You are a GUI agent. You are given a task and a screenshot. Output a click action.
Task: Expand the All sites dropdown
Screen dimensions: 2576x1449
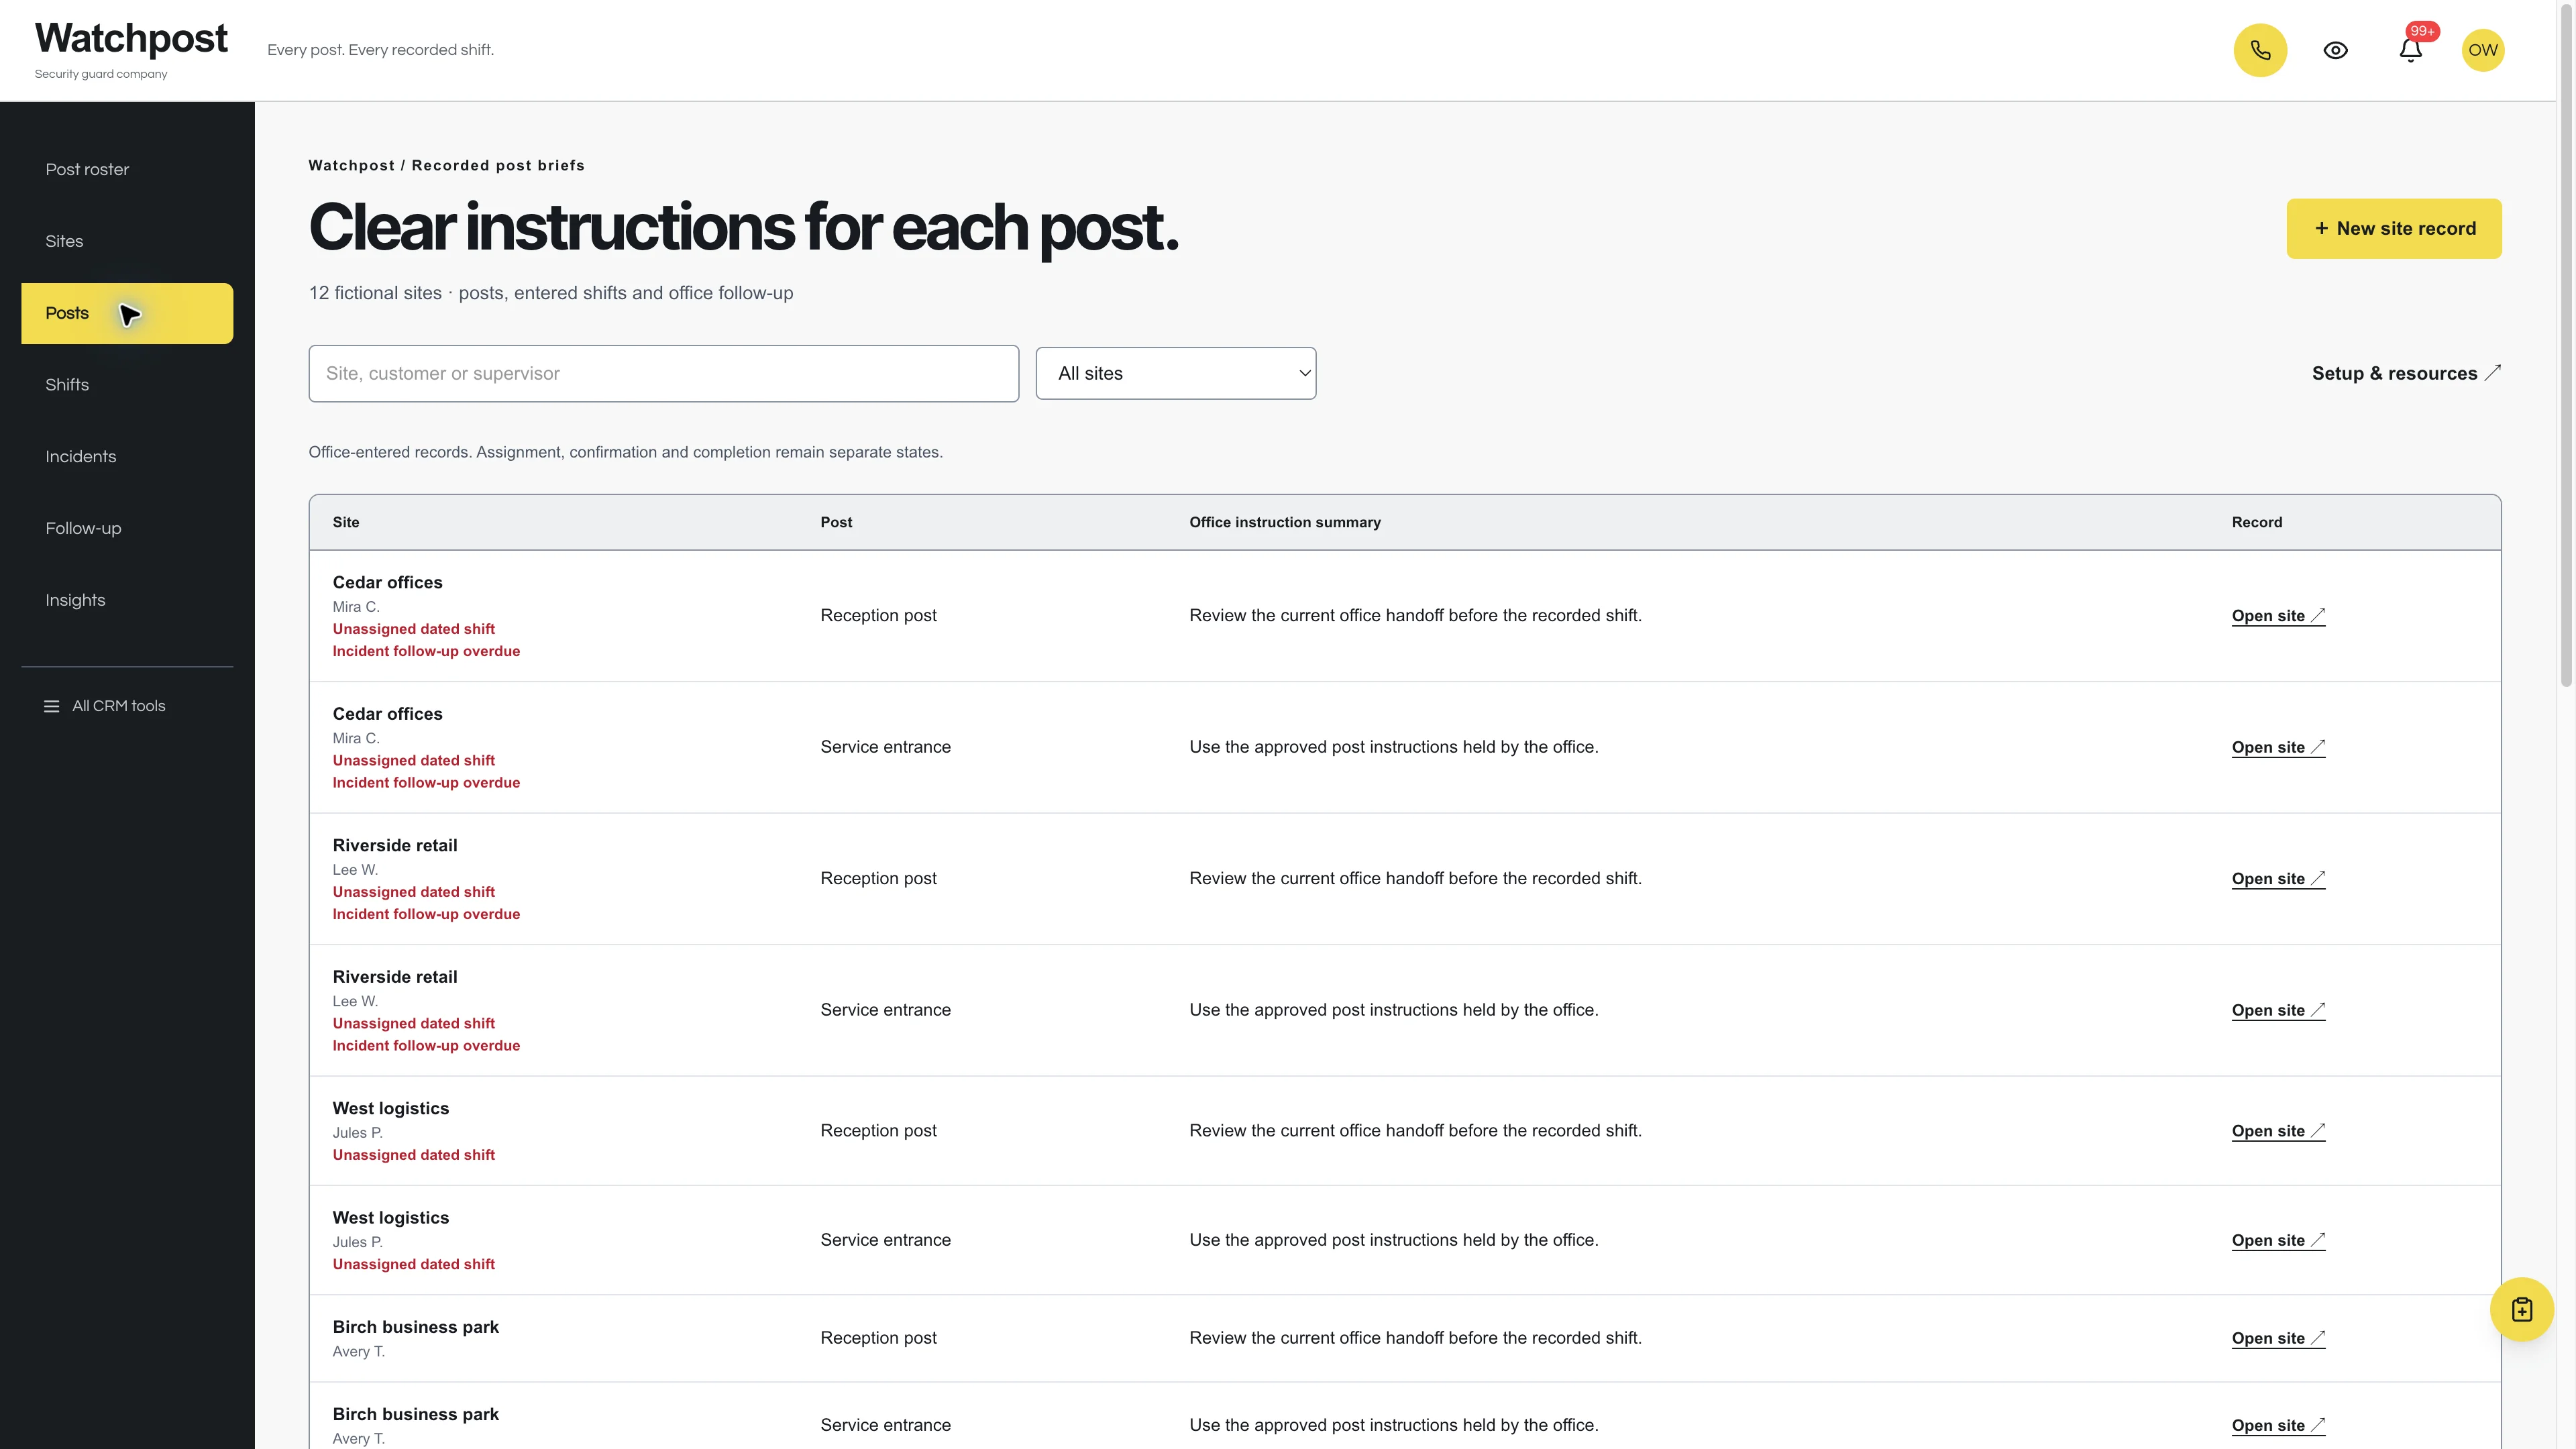(1175, 373)
